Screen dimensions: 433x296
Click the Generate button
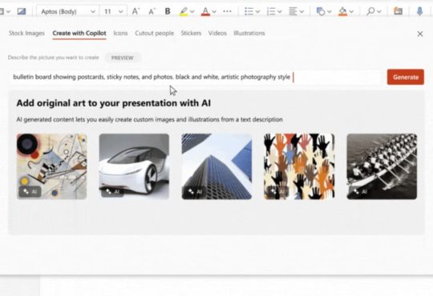[x=406, y=77]
